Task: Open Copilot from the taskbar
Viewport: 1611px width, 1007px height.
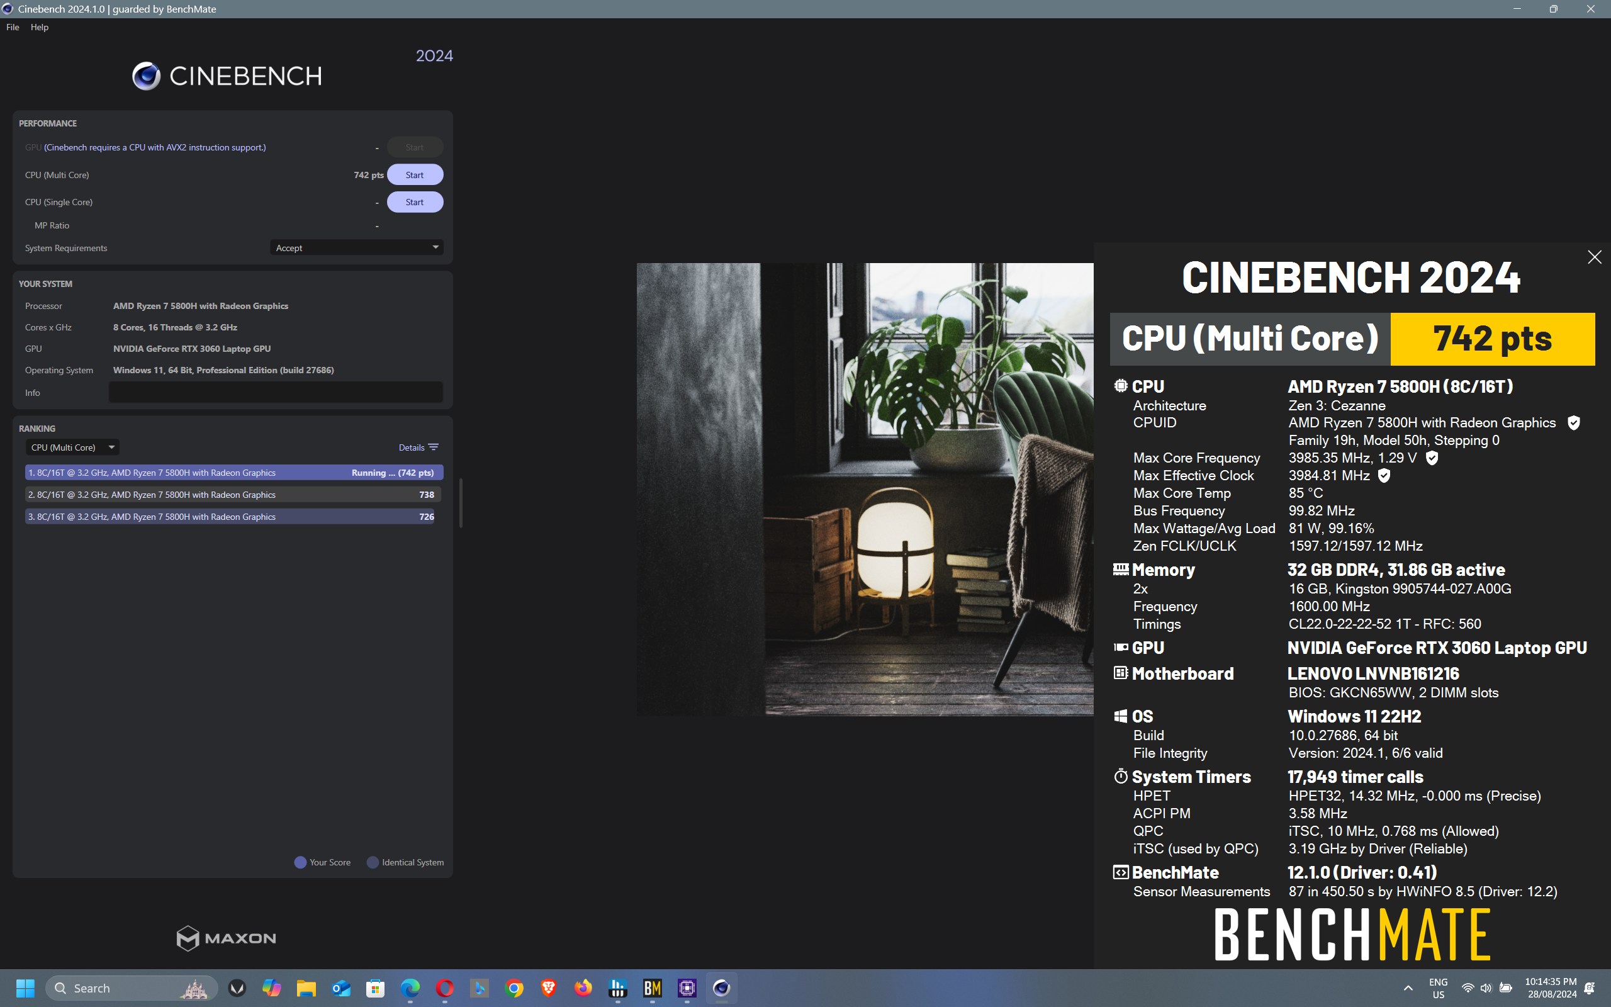Action: [x=272, y=987]
